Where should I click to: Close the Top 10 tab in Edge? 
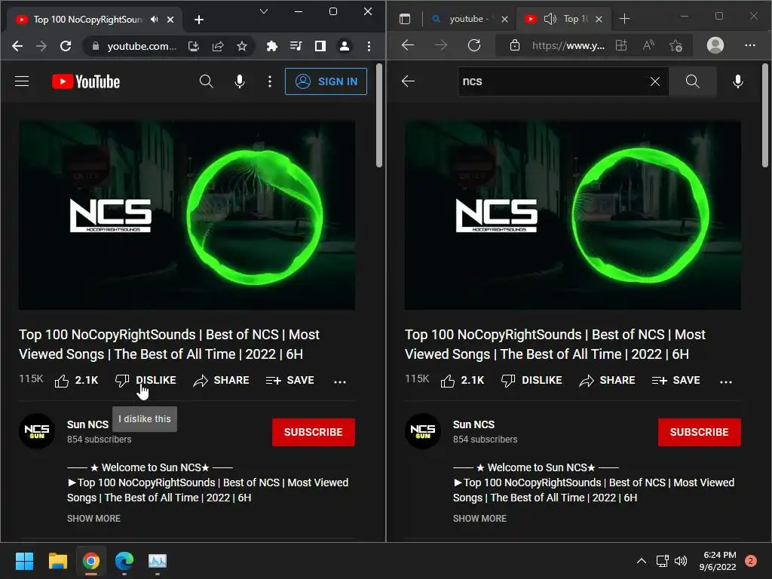click(x=599, y=19)
